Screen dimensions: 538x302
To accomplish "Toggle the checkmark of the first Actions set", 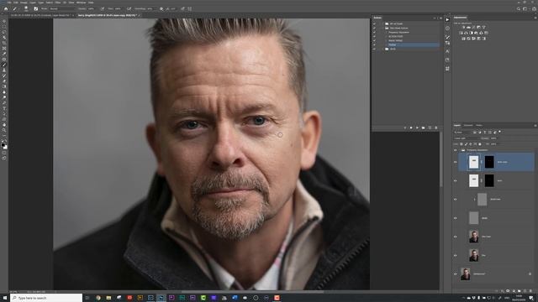I will pos(374,24).
